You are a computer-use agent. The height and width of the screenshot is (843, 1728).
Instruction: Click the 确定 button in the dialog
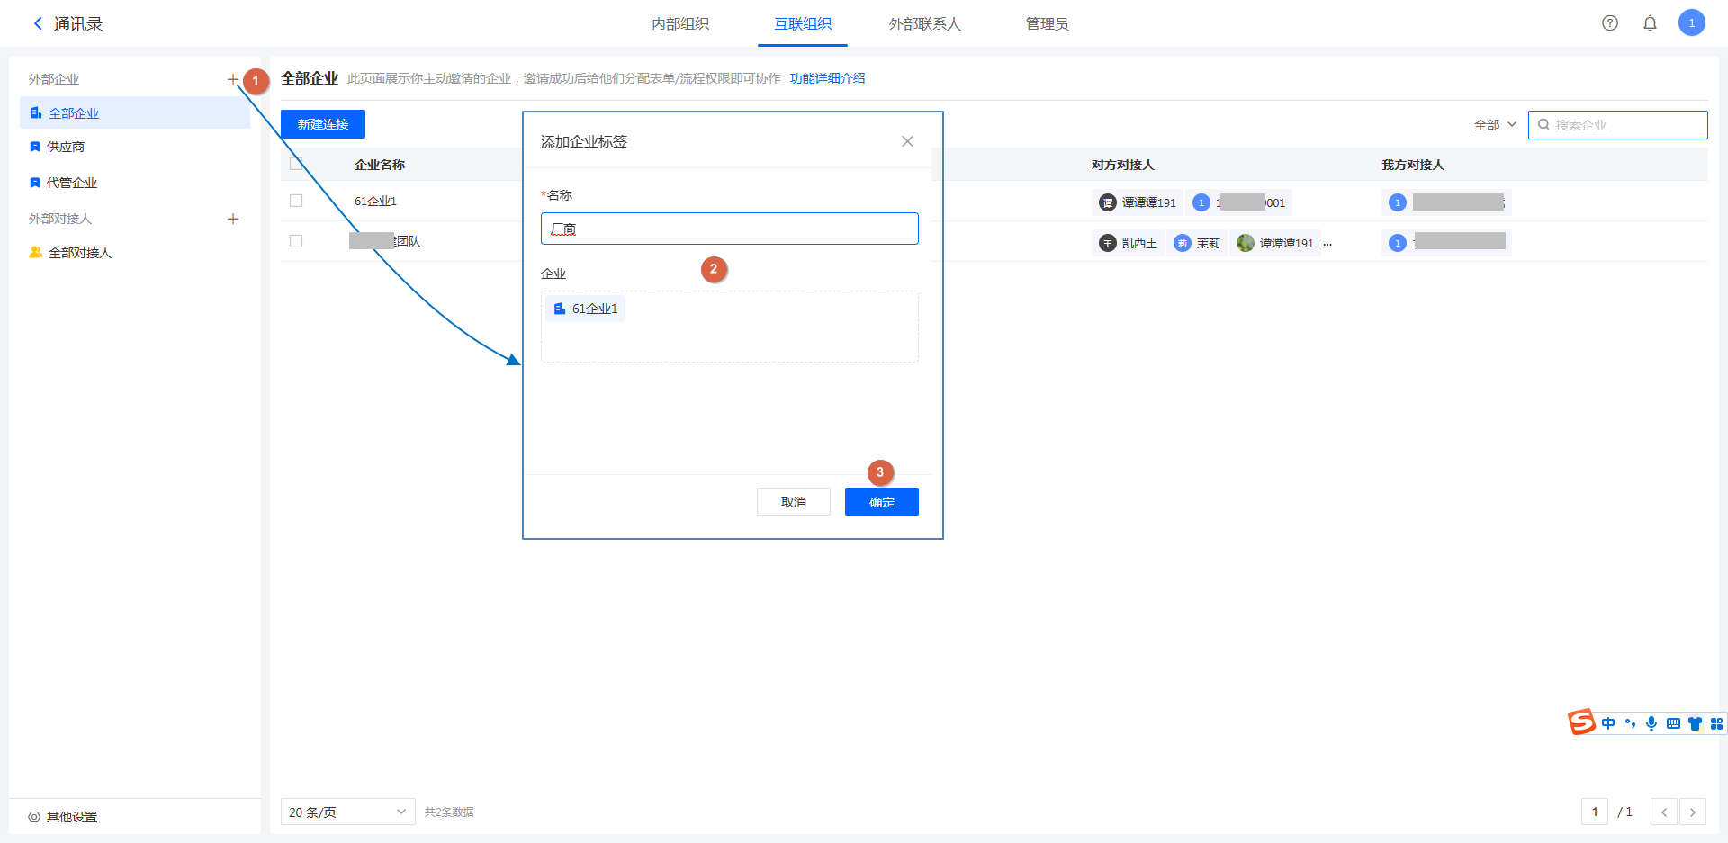pos(881,502)
